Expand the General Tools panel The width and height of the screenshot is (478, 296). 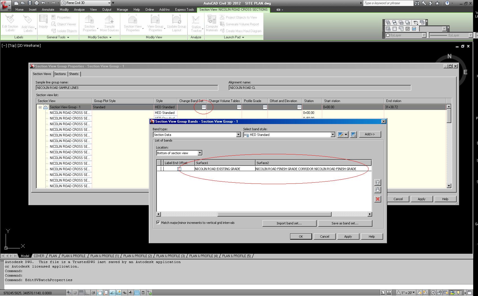[58, 37]
